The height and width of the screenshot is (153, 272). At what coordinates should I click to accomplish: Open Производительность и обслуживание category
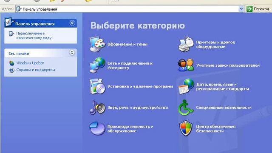pyautogui.click(x=130, y=129)
